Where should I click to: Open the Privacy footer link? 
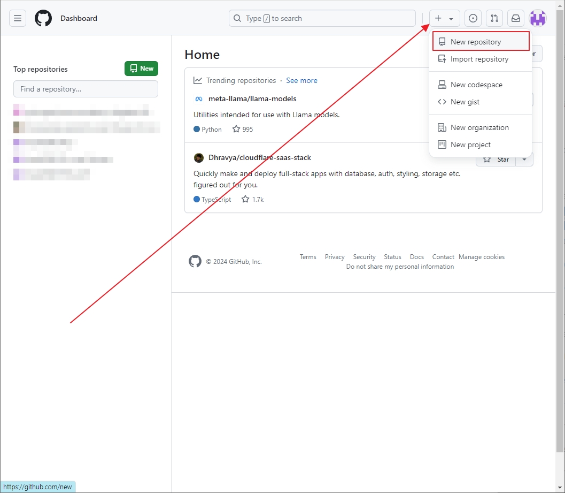coord(335,256)
